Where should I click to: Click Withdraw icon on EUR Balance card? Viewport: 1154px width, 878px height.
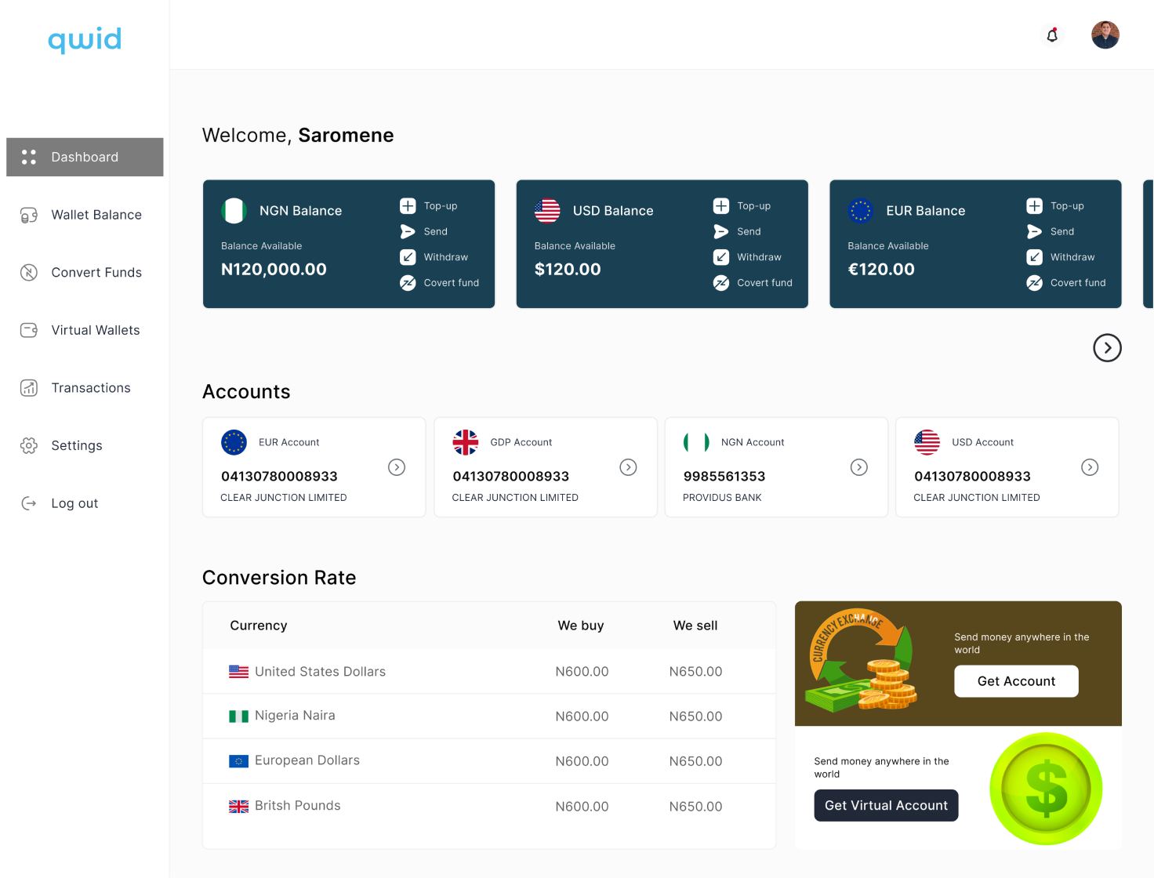(1034, 257)
